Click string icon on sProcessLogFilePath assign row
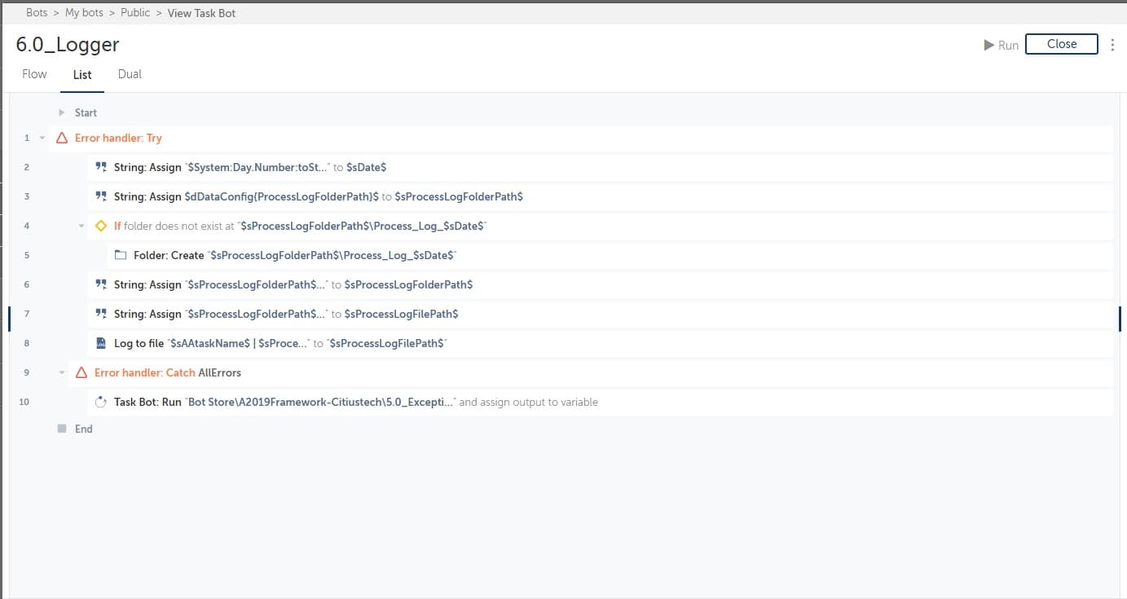 coord(101,314)
